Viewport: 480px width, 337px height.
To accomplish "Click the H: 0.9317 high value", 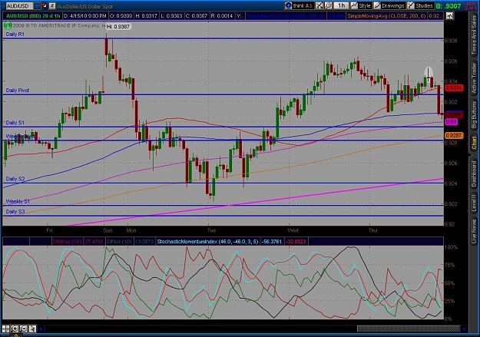I will pos(147,15).
